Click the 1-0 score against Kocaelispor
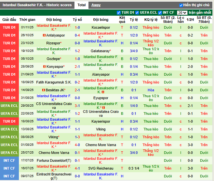This screenshot has width=214, height=181. (77, 27)
